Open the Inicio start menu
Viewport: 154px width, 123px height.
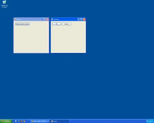click(x=6, y=121)
